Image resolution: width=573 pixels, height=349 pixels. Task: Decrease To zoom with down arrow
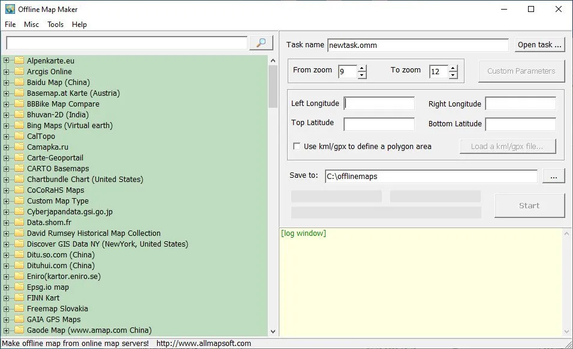point(453,75)
